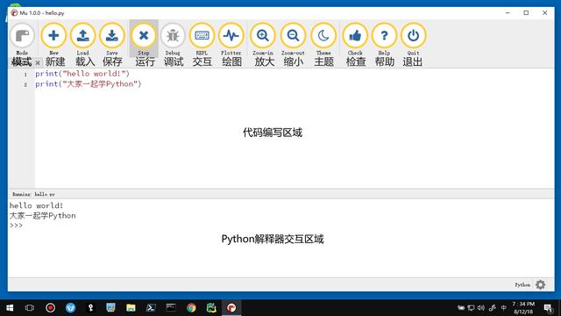Stop the running script

point(144,36)
